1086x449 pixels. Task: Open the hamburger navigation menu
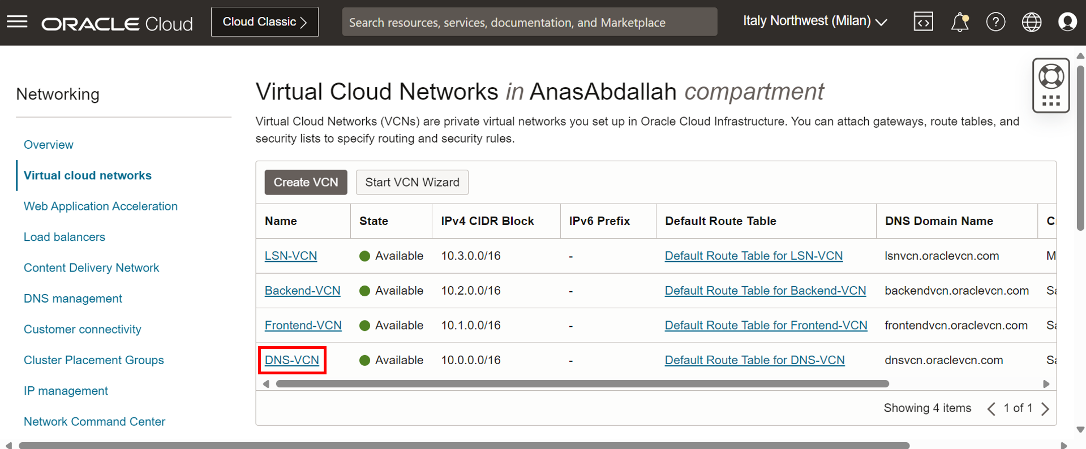[17, 22]
